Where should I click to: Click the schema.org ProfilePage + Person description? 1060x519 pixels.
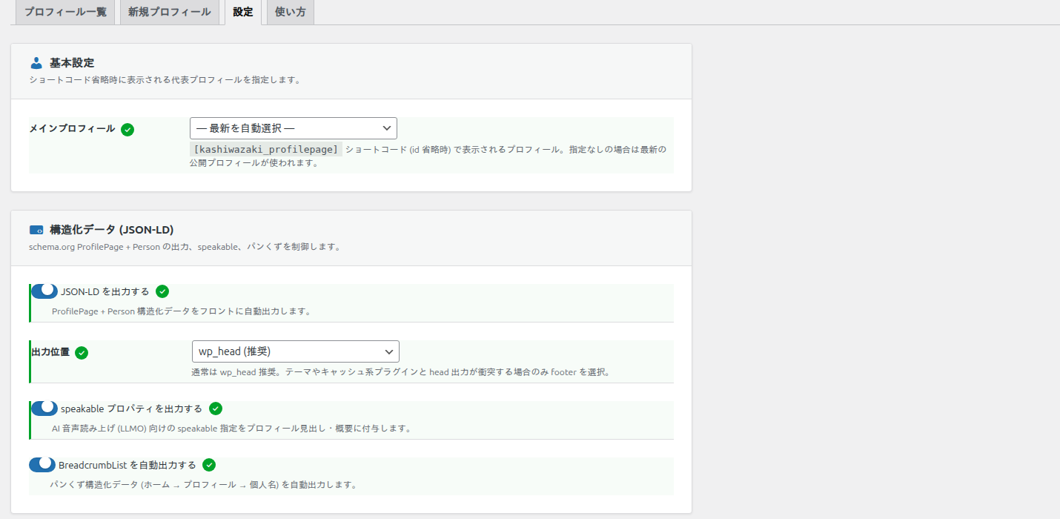(185, 247)
